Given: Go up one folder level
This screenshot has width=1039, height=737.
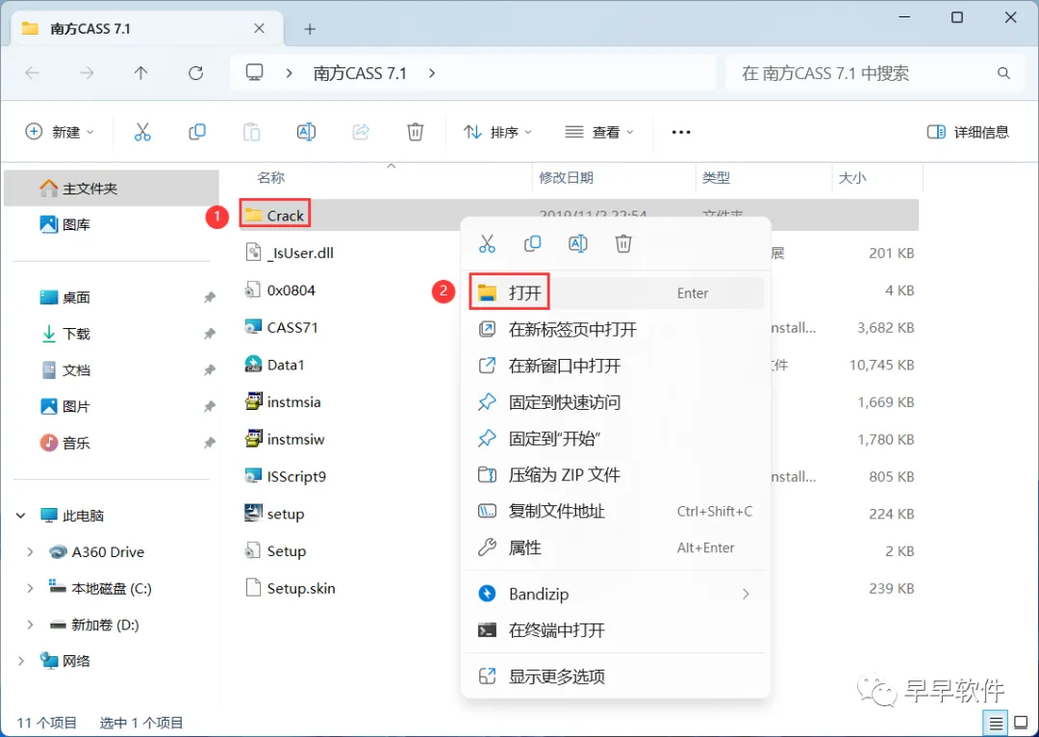Looking at the screenshot, I should point(141,73).
